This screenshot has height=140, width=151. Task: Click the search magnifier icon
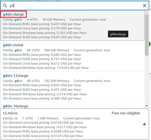(5, 6)
